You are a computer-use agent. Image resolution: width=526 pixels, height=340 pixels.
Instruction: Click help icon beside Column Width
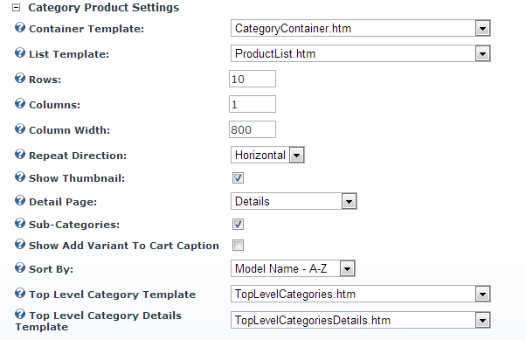pyautogui.click(x=20, y=128)
